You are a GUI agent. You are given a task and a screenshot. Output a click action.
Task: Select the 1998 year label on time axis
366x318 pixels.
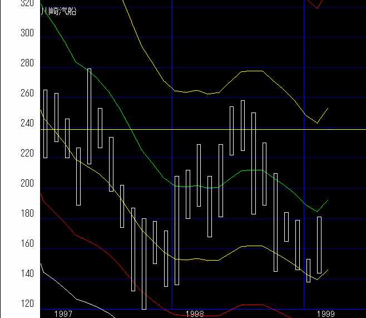point(194,314)
